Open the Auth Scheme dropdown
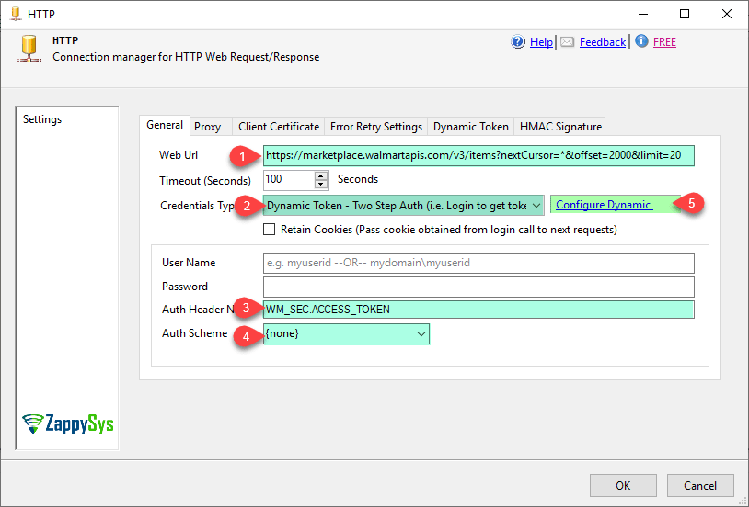The width and height of the screenshot is (749, 507). coord(421,333)
